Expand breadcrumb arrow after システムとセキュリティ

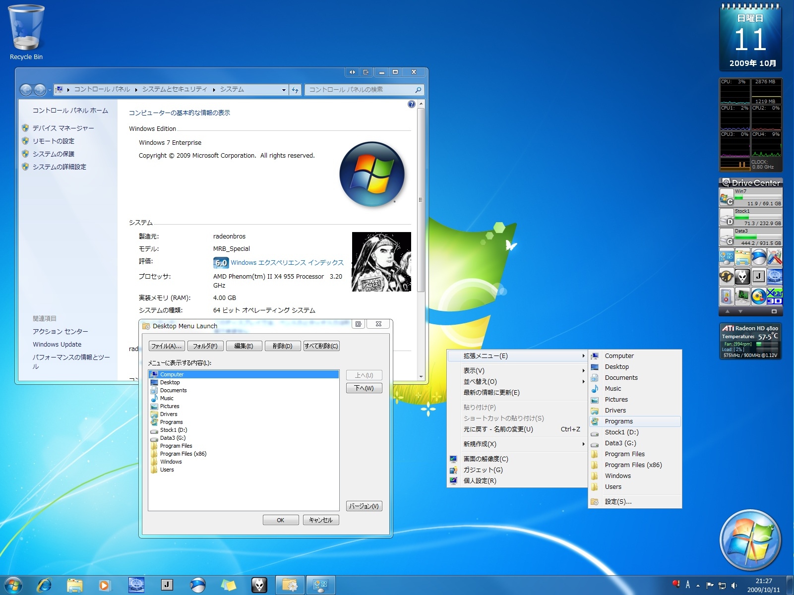click(214, 90)
